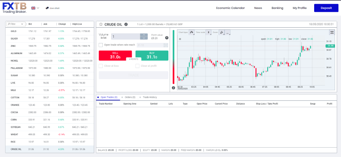The image size is (341, 157).
Task: Tick the Close at loss checkbox
Action: tap(101, 66)
